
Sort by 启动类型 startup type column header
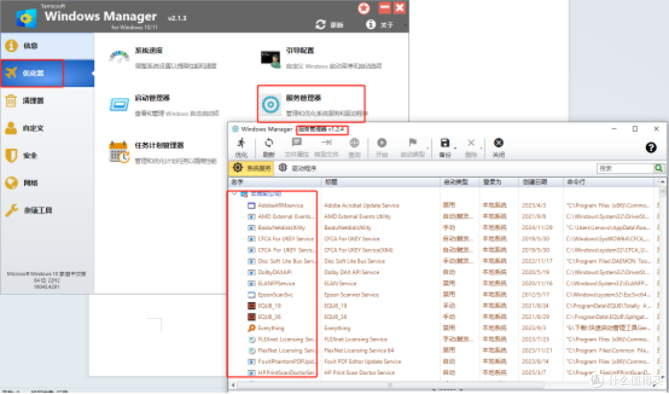tap(460, 182)
